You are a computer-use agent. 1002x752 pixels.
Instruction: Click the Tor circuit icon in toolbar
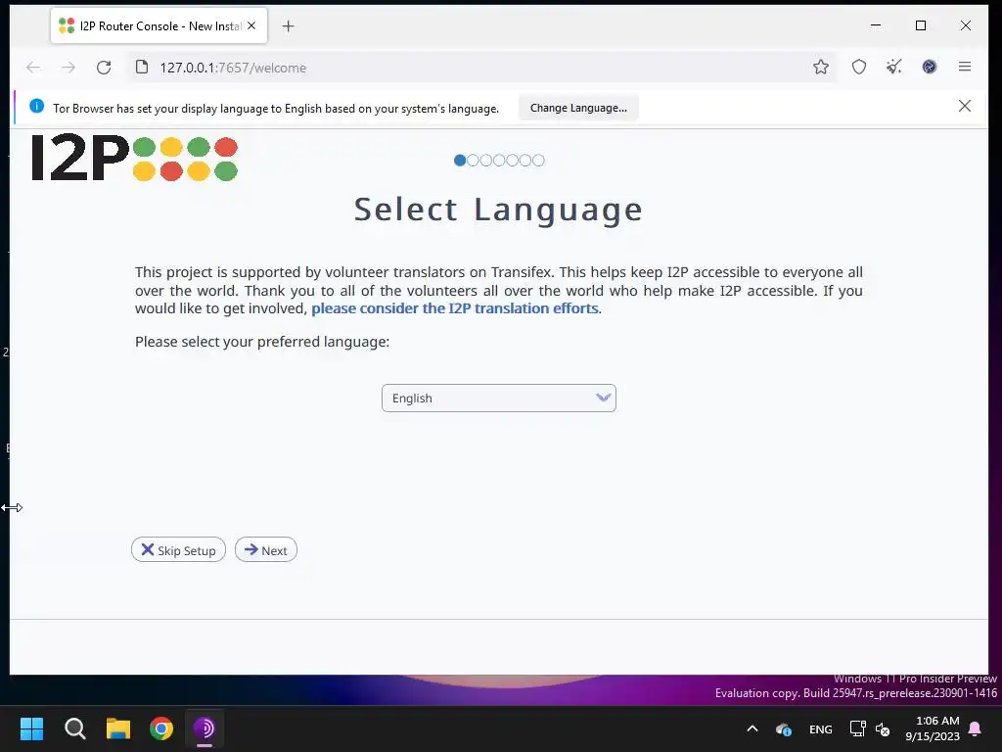click(x=930, y=67)
